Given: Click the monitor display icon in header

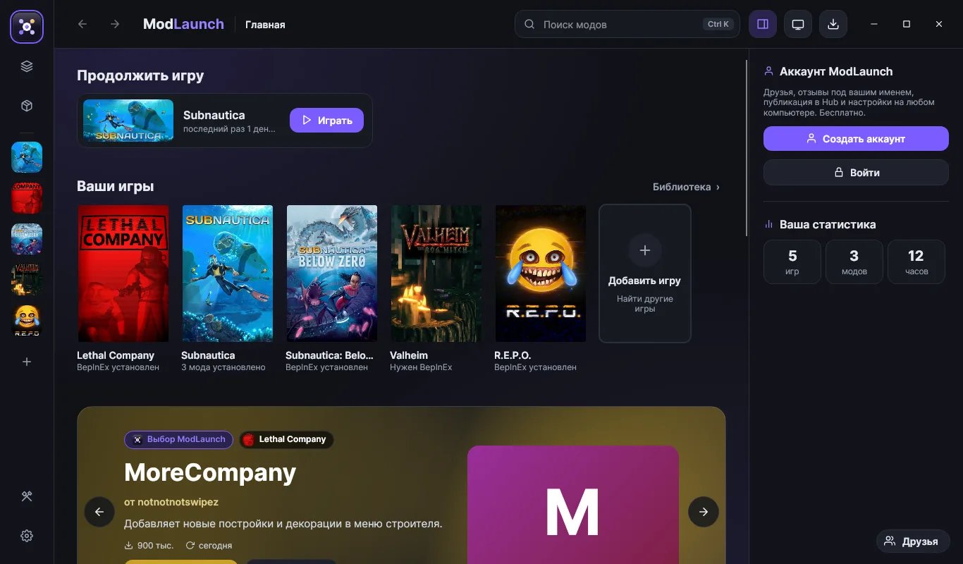Looking at the screenshot, I should 798,24.
